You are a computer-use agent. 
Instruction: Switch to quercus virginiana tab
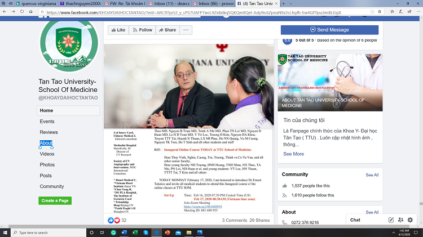point(36,3)
